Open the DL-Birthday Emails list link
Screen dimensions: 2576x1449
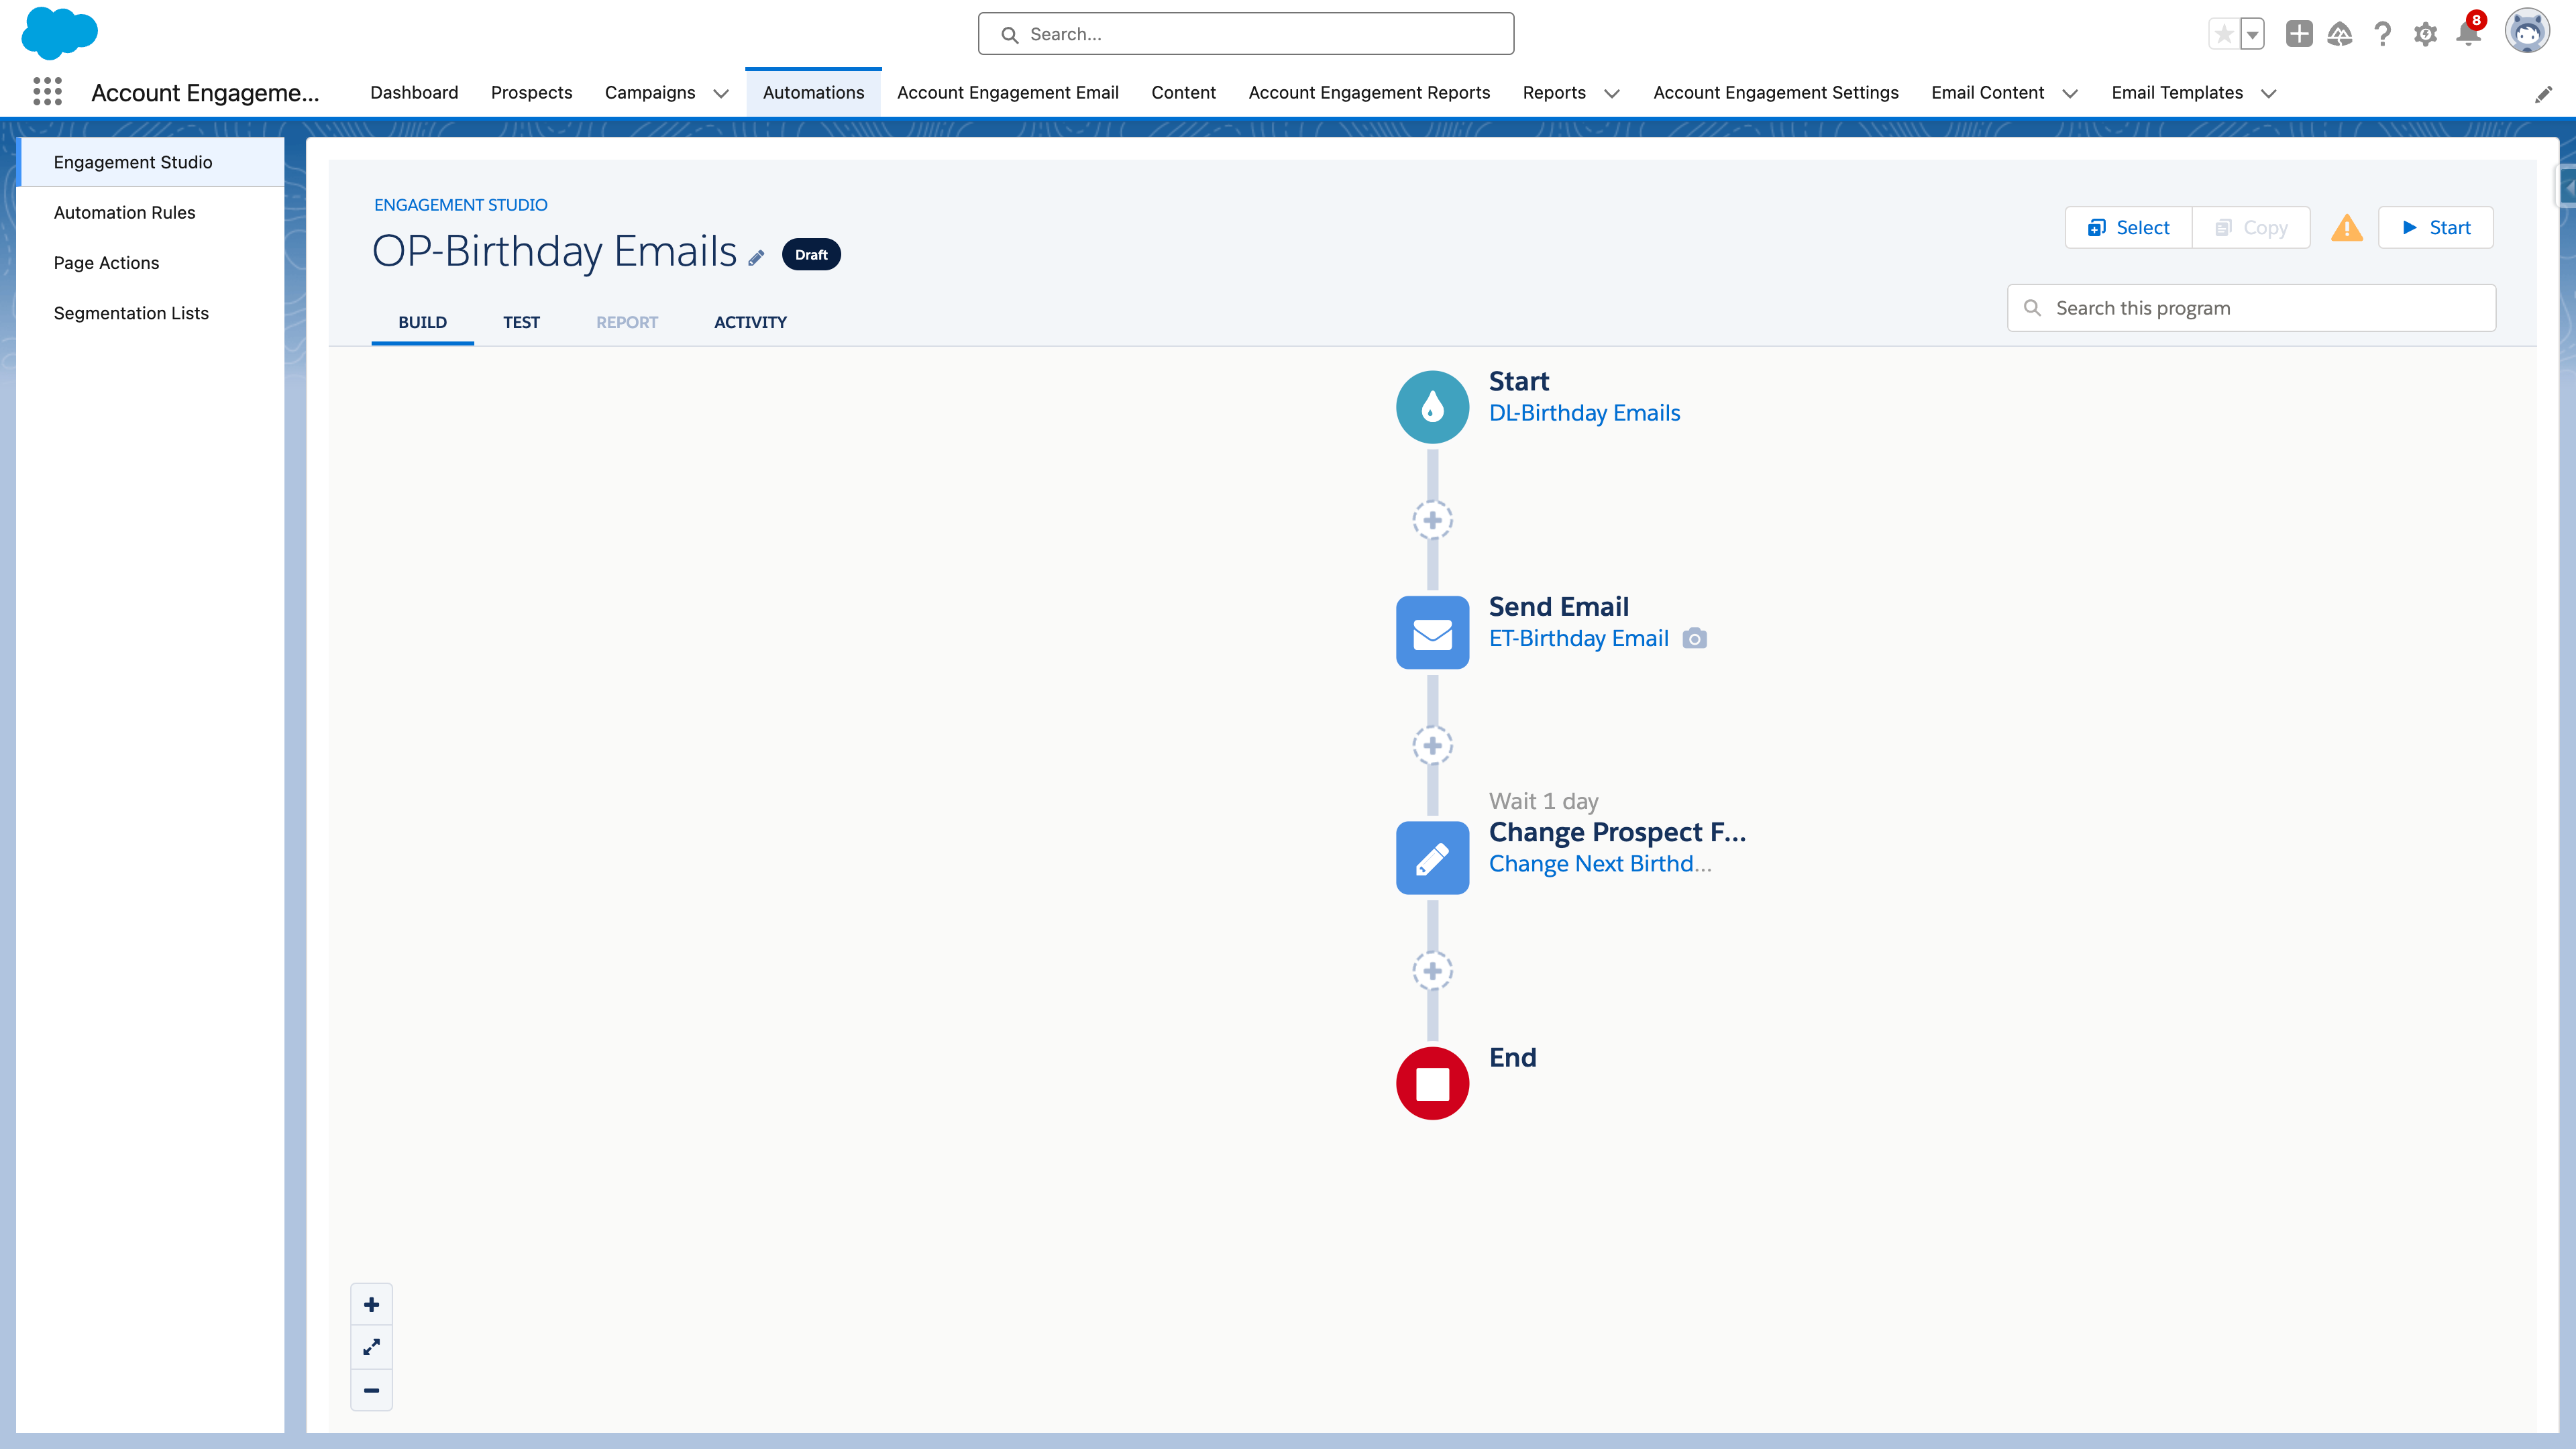(1584, 413)
